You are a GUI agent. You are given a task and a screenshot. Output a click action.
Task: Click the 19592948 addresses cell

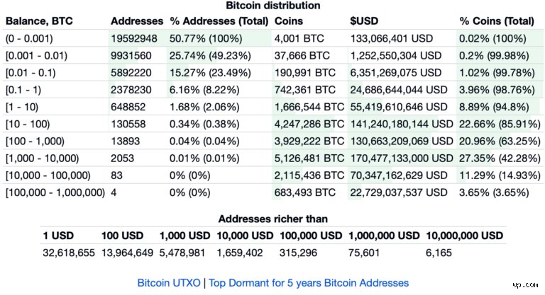click(x=134, y=38)
